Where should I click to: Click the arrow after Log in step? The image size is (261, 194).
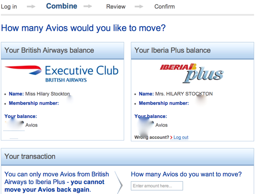point(31,7)
